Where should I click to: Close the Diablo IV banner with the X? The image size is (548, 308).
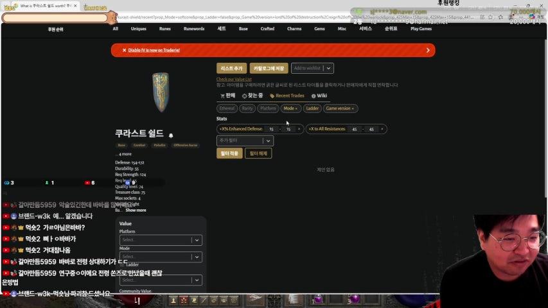[x=124, y=50]
